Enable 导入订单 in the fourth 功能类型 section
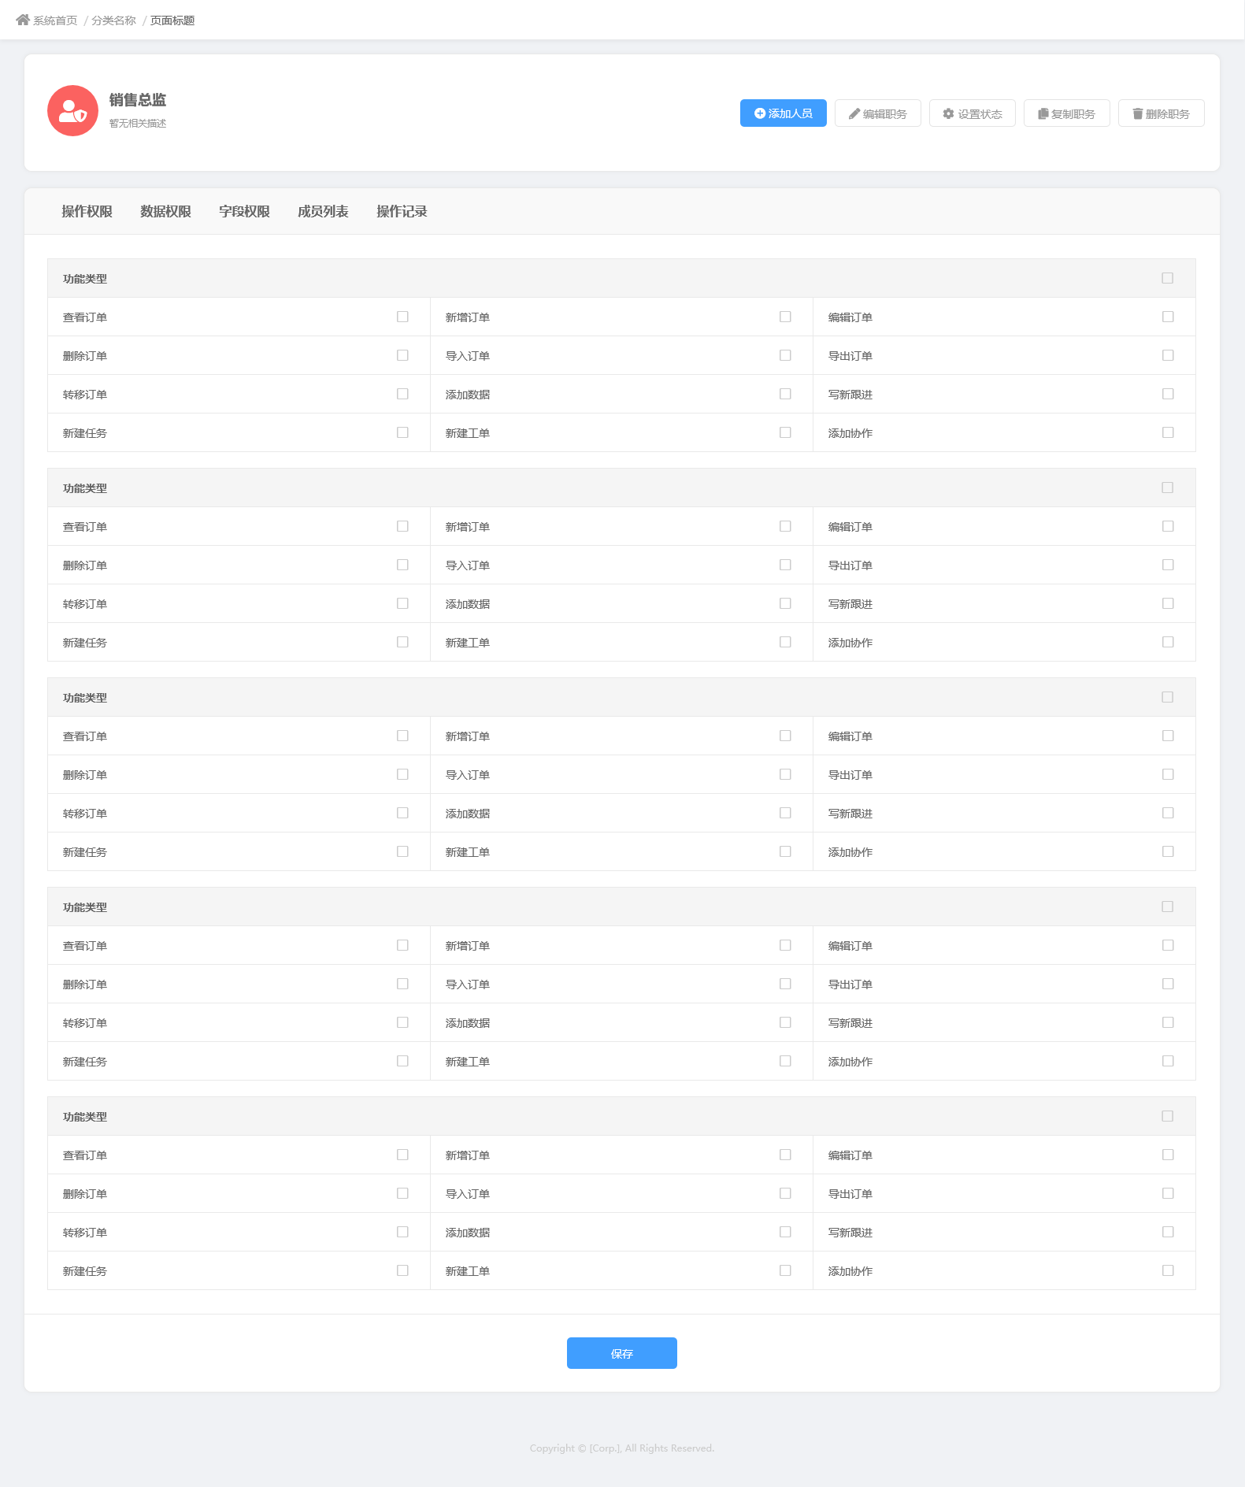Viewport: 1245px width, 1487px height. (785, 984)
